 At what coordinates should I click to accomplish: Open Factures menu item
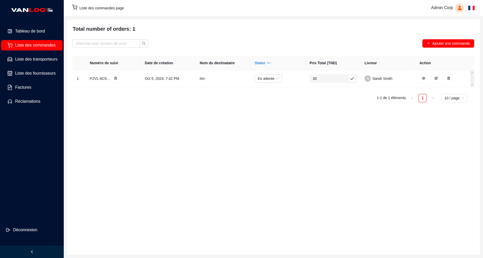coord(32,87)
